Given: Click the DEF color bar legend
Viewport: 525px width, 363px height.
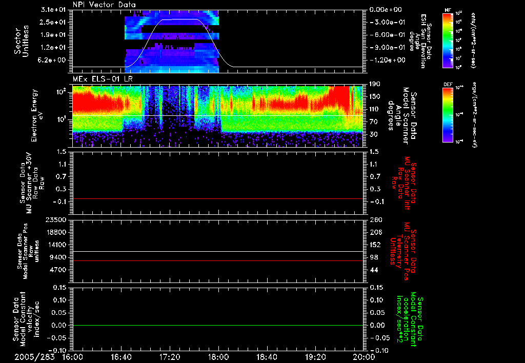Looking at the screenshot, I should 448,115.
